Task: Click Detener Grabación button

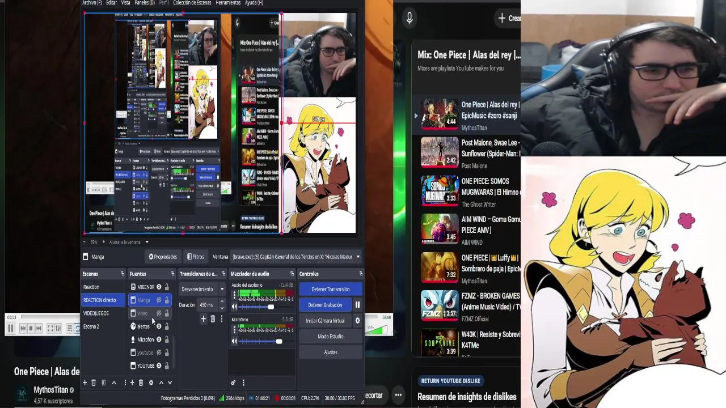Action: click(x=325, y=305)
